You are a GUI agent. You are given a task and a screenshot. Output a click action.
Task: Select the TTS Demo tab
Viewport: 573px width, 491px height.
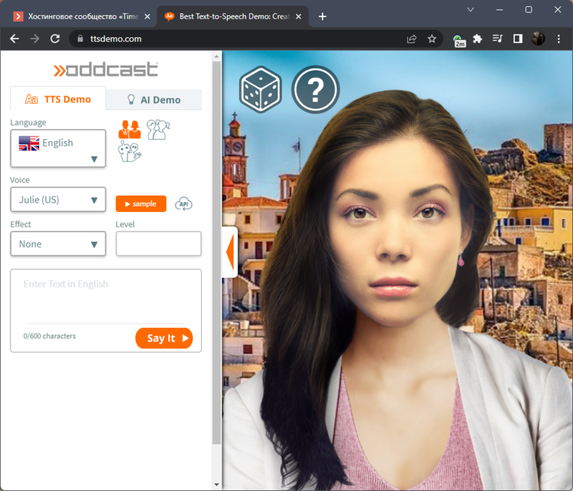[x=59, y=99]
